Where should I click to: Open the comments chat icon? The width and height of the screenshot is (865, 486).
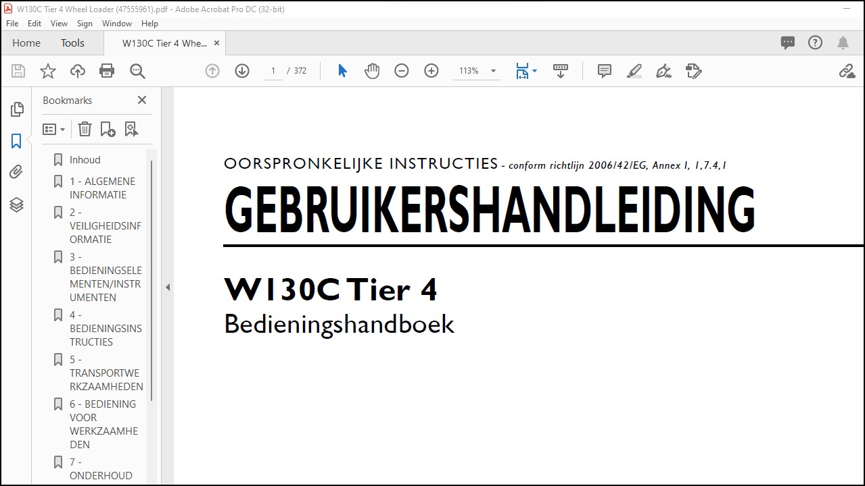click(788, 43)
